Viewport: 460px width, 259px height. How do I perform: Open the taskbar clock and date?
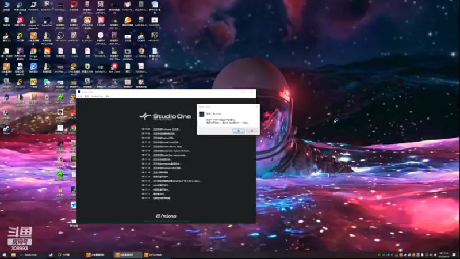(443, 254)
